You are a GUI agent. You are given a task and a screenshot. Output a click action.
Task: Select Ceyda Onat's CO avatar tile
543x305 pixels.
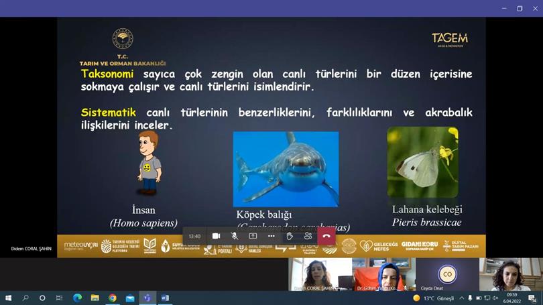coord(447,274)
